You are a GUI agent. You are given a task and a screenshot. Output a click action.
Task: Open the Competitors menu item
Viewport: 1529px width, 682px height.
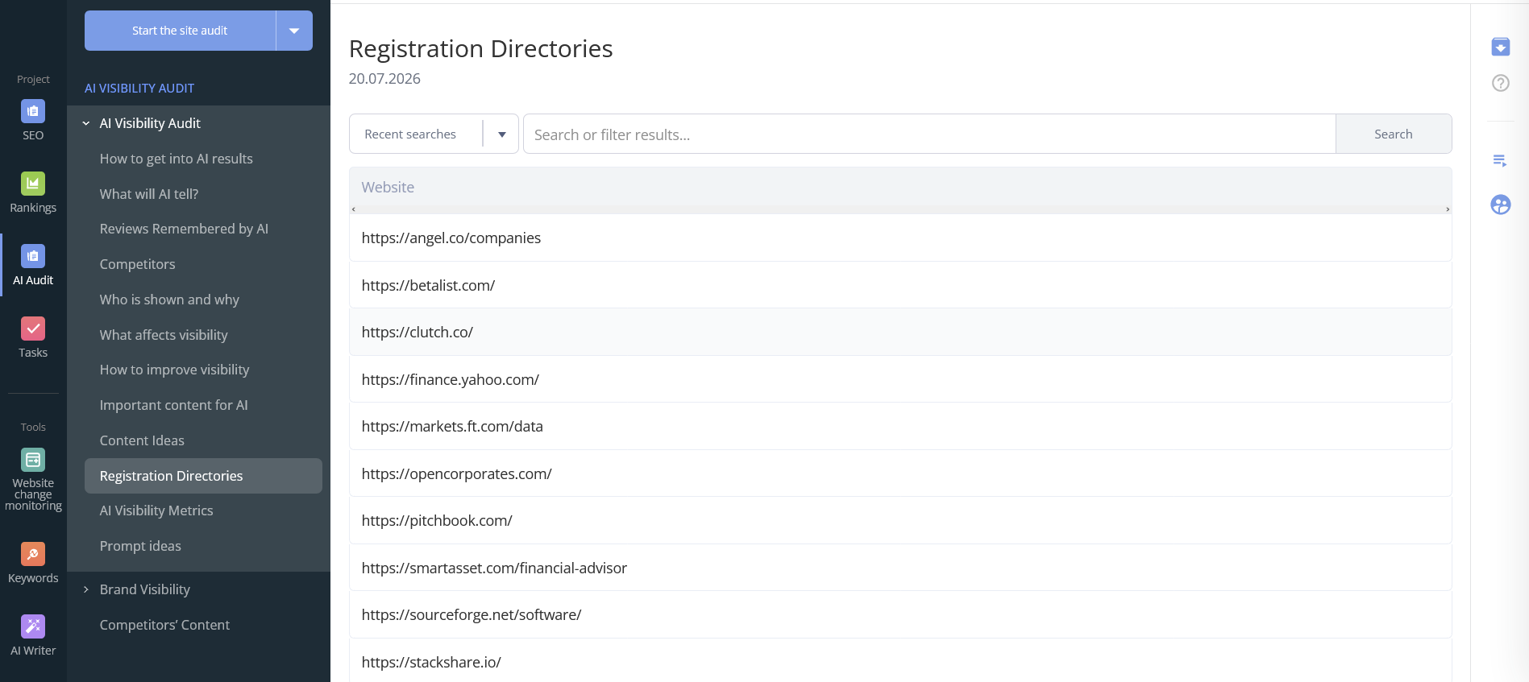pos(137,264)
